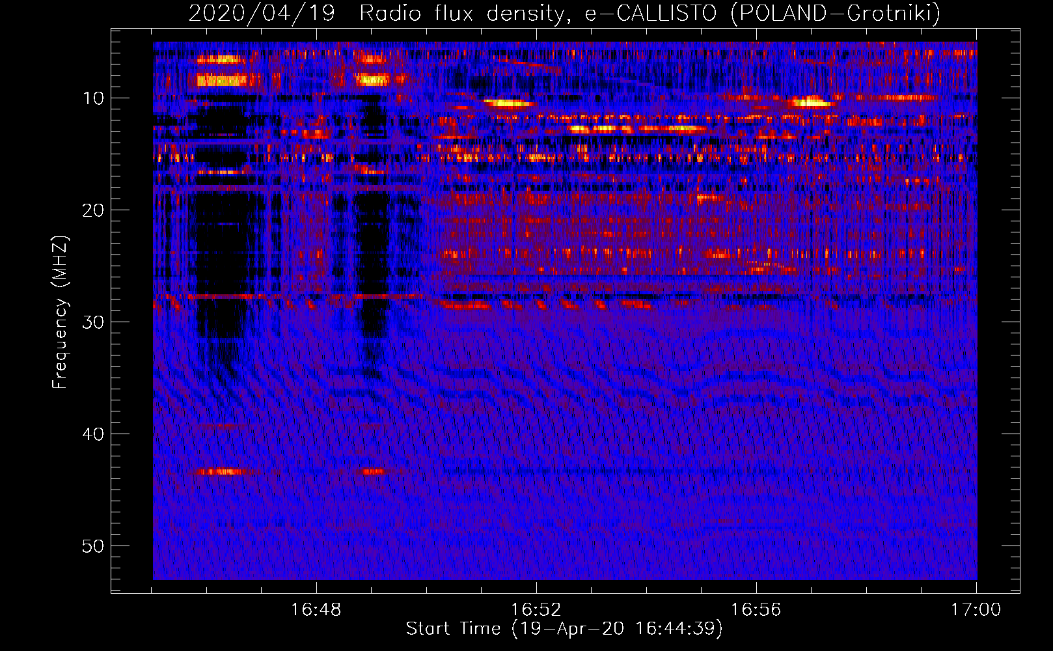Click the x-axis time label '16:52'
Screen dimensions: 1053x651
(536, 610)
